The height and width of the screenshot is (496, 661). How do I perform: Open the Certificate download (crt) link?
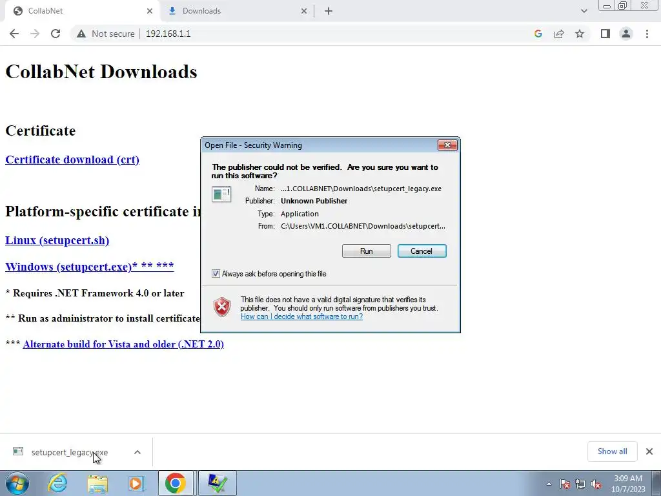coord(72,160)
